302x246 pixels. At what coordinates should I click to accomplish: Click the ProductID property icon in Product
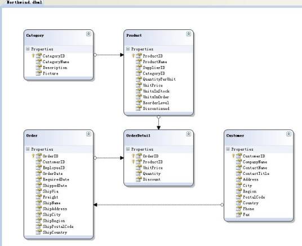[139, 56]
